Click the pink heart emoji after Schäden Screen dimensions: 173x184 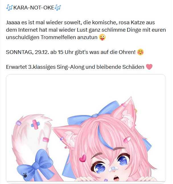149,67
